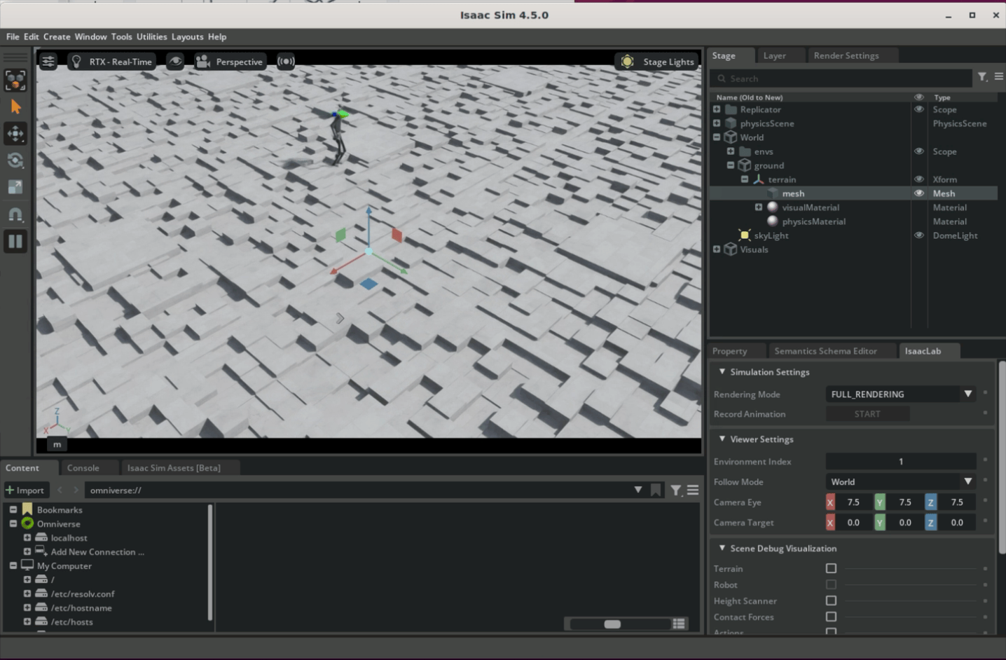
Task: Select the Scale tool in left toolbar
Action: click(x=15, y=187)
